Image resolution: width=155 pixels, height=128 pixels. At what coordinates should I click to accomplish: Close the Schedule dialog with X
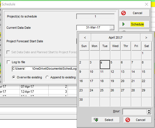[x=147, y=4]
